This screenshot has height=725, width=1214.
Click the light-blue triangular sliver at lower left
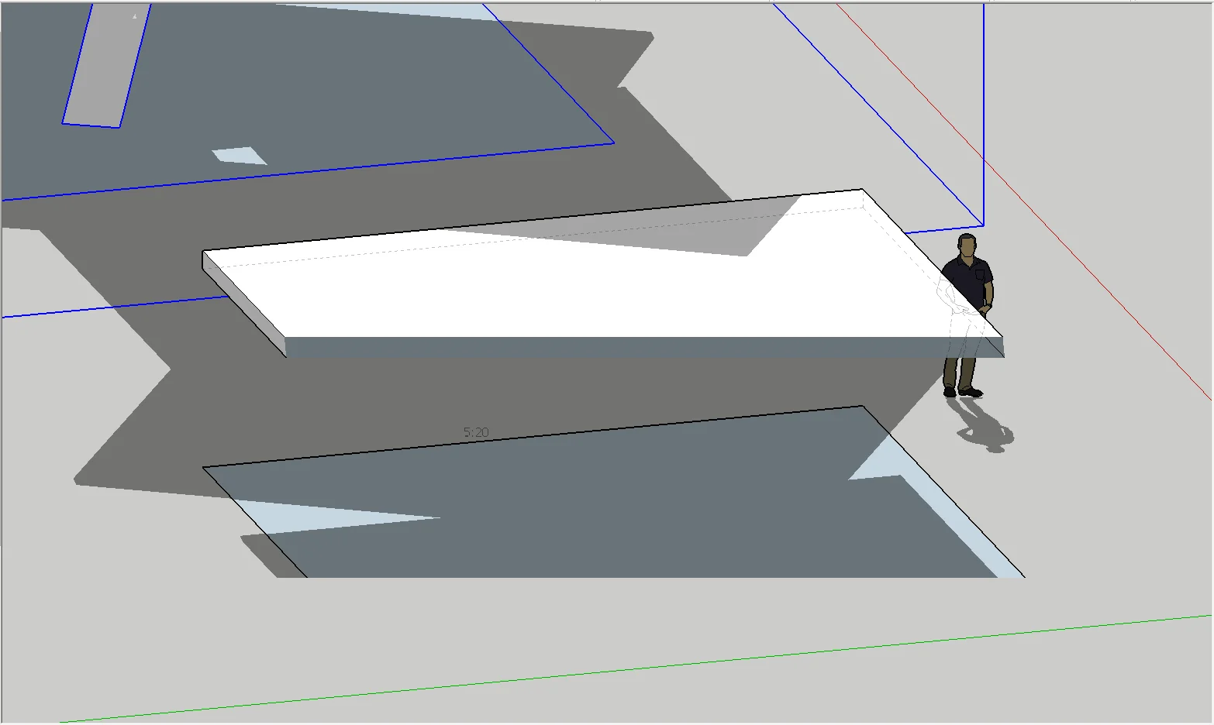point(333,516)
